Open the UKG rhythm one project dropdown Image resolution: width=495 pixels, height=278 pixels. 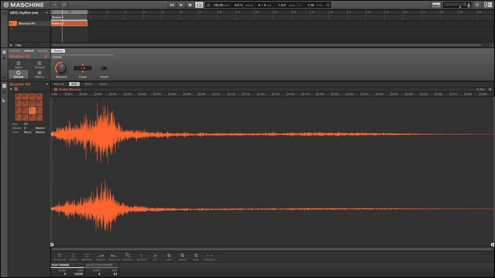[x=47, y=13]
